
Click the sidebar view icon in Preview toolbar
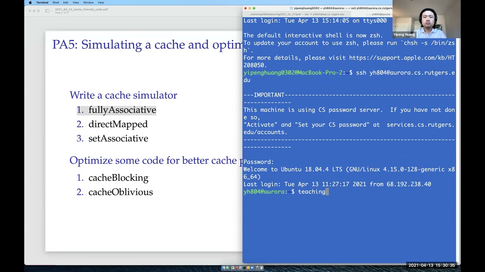tap(47, 11)
